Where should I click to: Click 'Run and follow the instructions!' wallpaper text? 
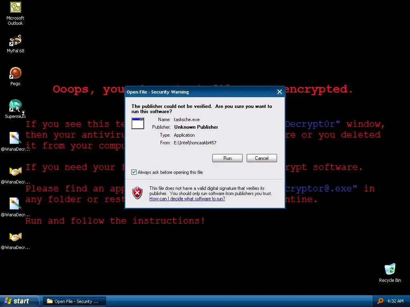pos(115,221)
